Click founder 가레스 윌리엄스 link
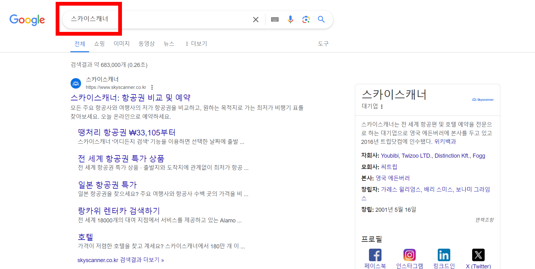 (401, 190)
